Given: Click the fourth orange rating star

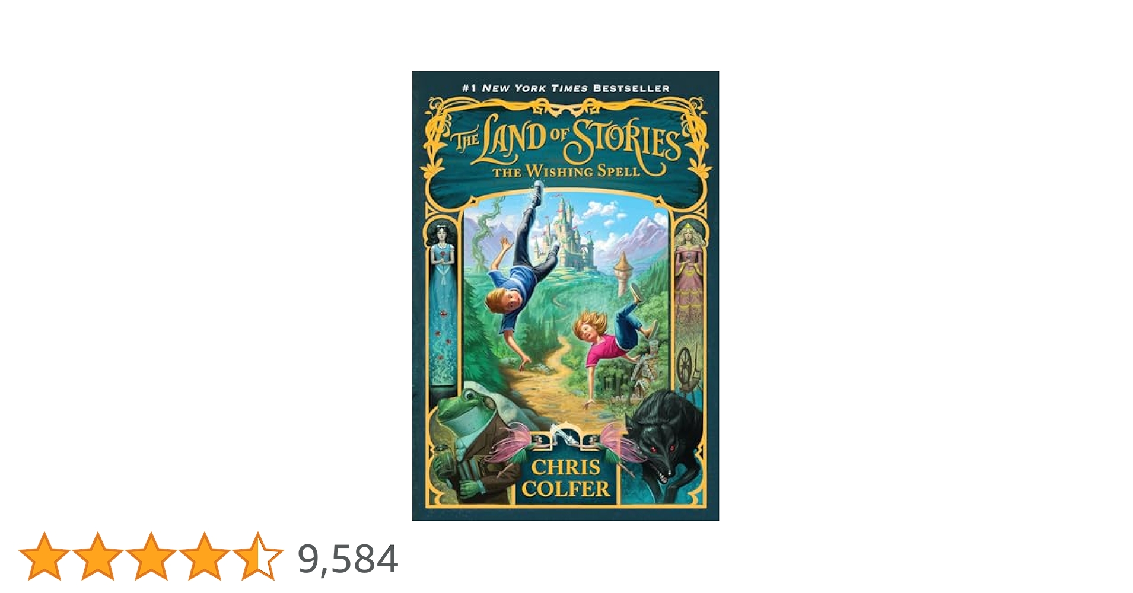Looking at the screenshot, I should coord(205,556).
